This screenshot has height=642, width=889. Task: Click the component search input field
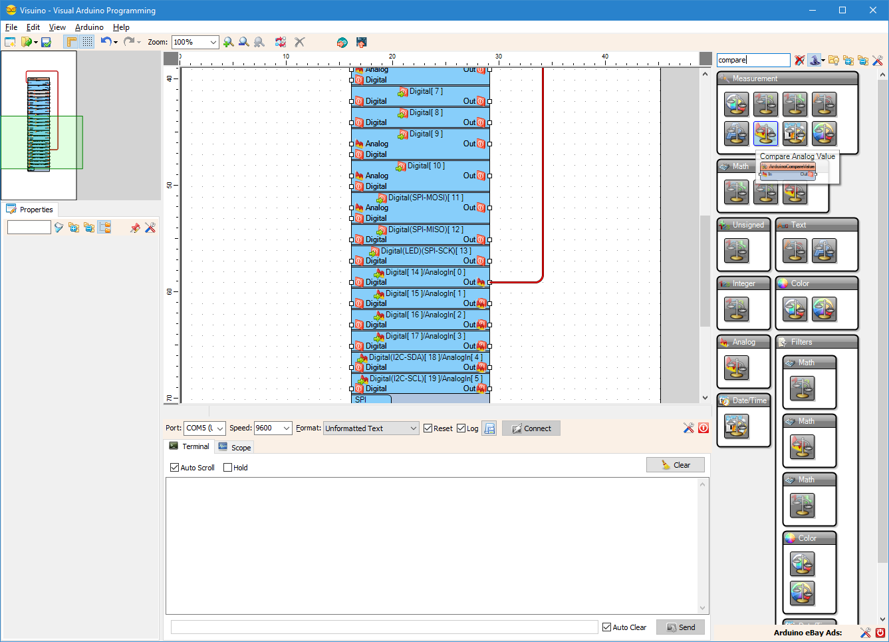pyautogui.click(x=753, y=60)
